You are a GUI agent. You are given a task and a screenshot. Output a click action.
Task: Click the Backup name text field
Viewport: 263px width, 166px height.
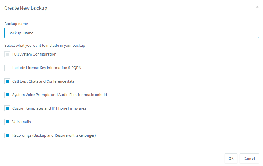tap(131, 33)
